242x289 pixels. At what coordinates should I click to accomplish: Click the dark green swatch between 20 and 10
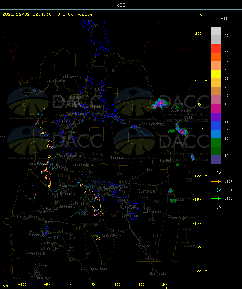(x=216, y=151)
